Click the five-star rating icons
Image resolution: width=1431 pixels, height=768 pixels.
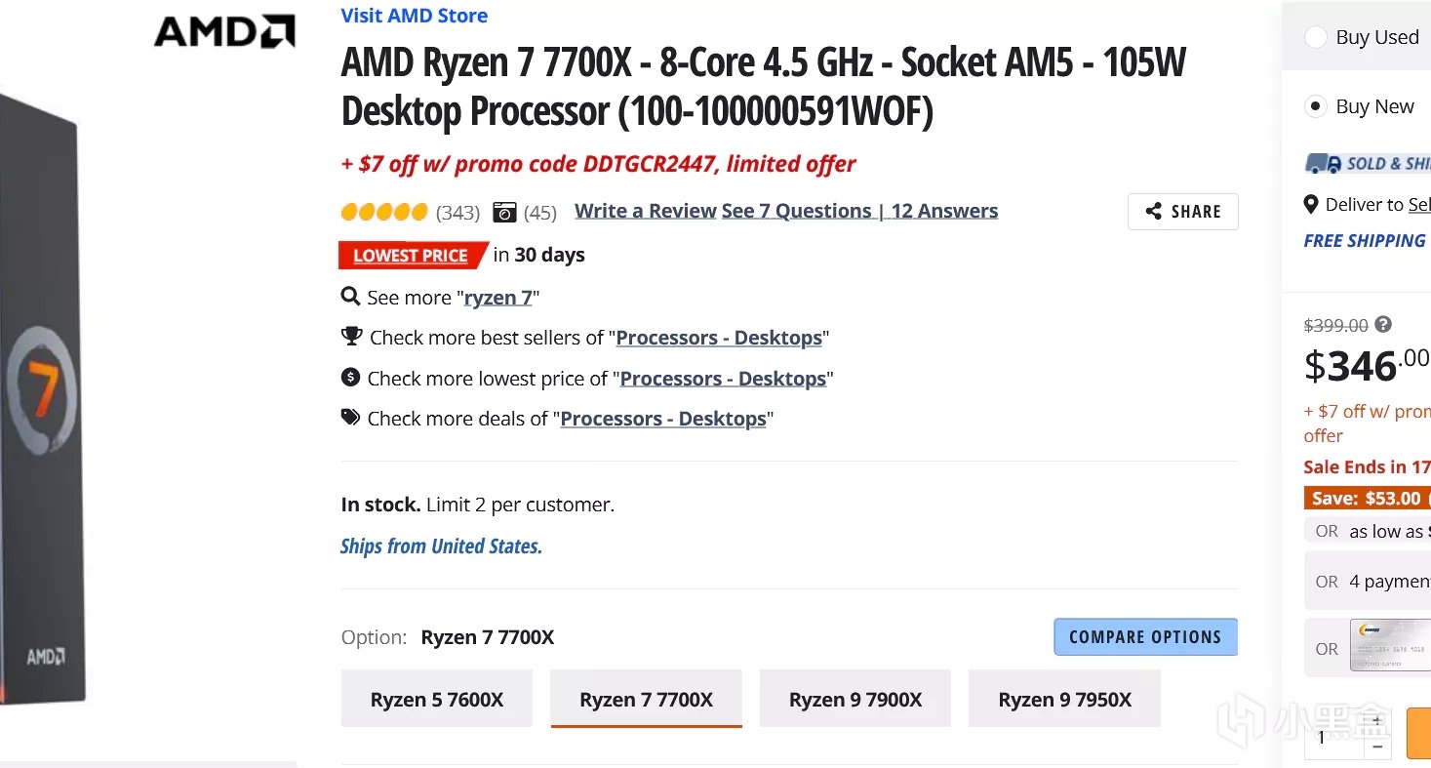[384, 212]
